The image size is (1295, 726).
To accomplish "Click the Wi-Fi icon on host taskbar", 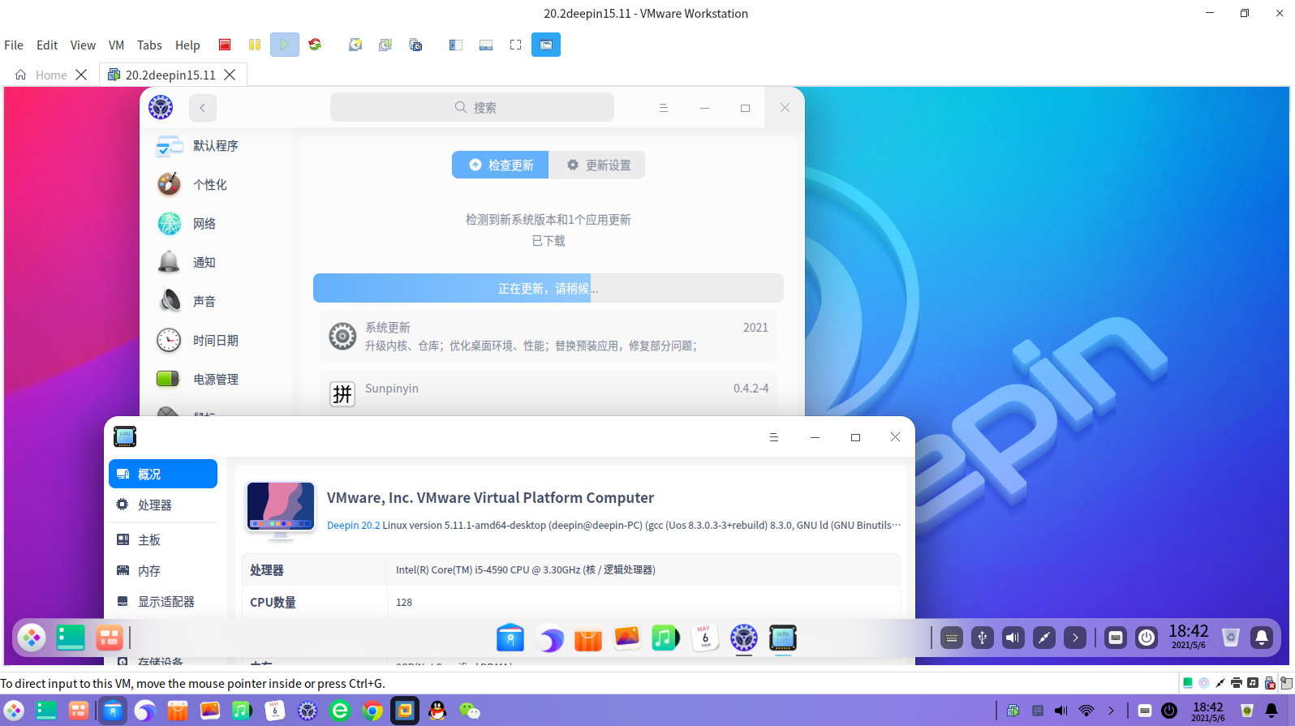I will [1086, 711].
